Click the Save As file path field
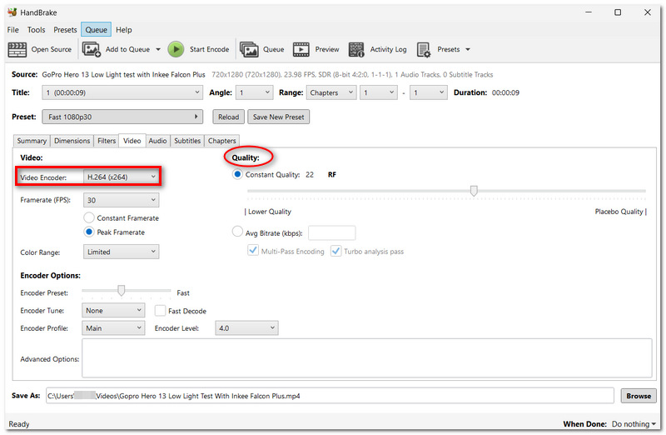Screen dimensions: 666x435 tap(330, 396)
